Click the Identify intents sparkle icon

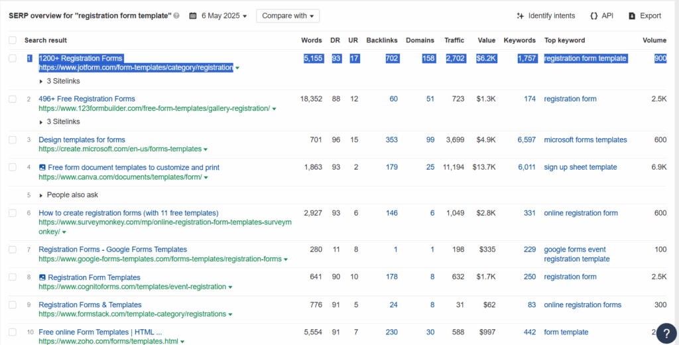pos(520,16)
